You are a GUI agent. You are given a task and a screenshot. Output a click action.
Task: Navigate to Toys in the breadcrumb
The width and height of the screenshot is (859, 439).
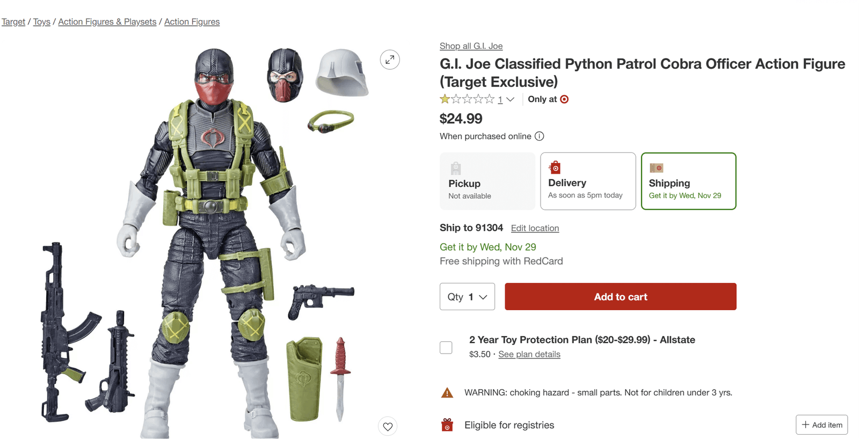(41, 21)
